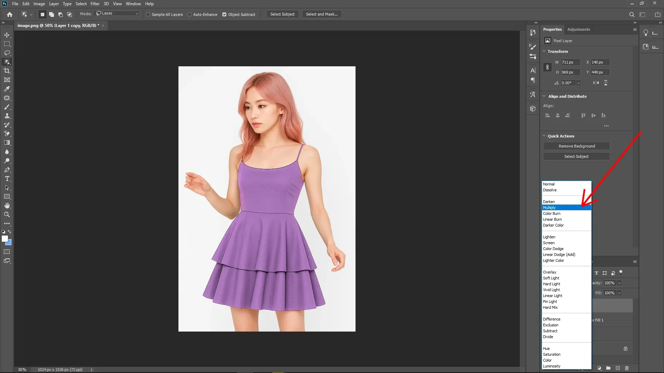Enable Sample All Layers option
Screen dimensions: 664x373
(148, 15)
